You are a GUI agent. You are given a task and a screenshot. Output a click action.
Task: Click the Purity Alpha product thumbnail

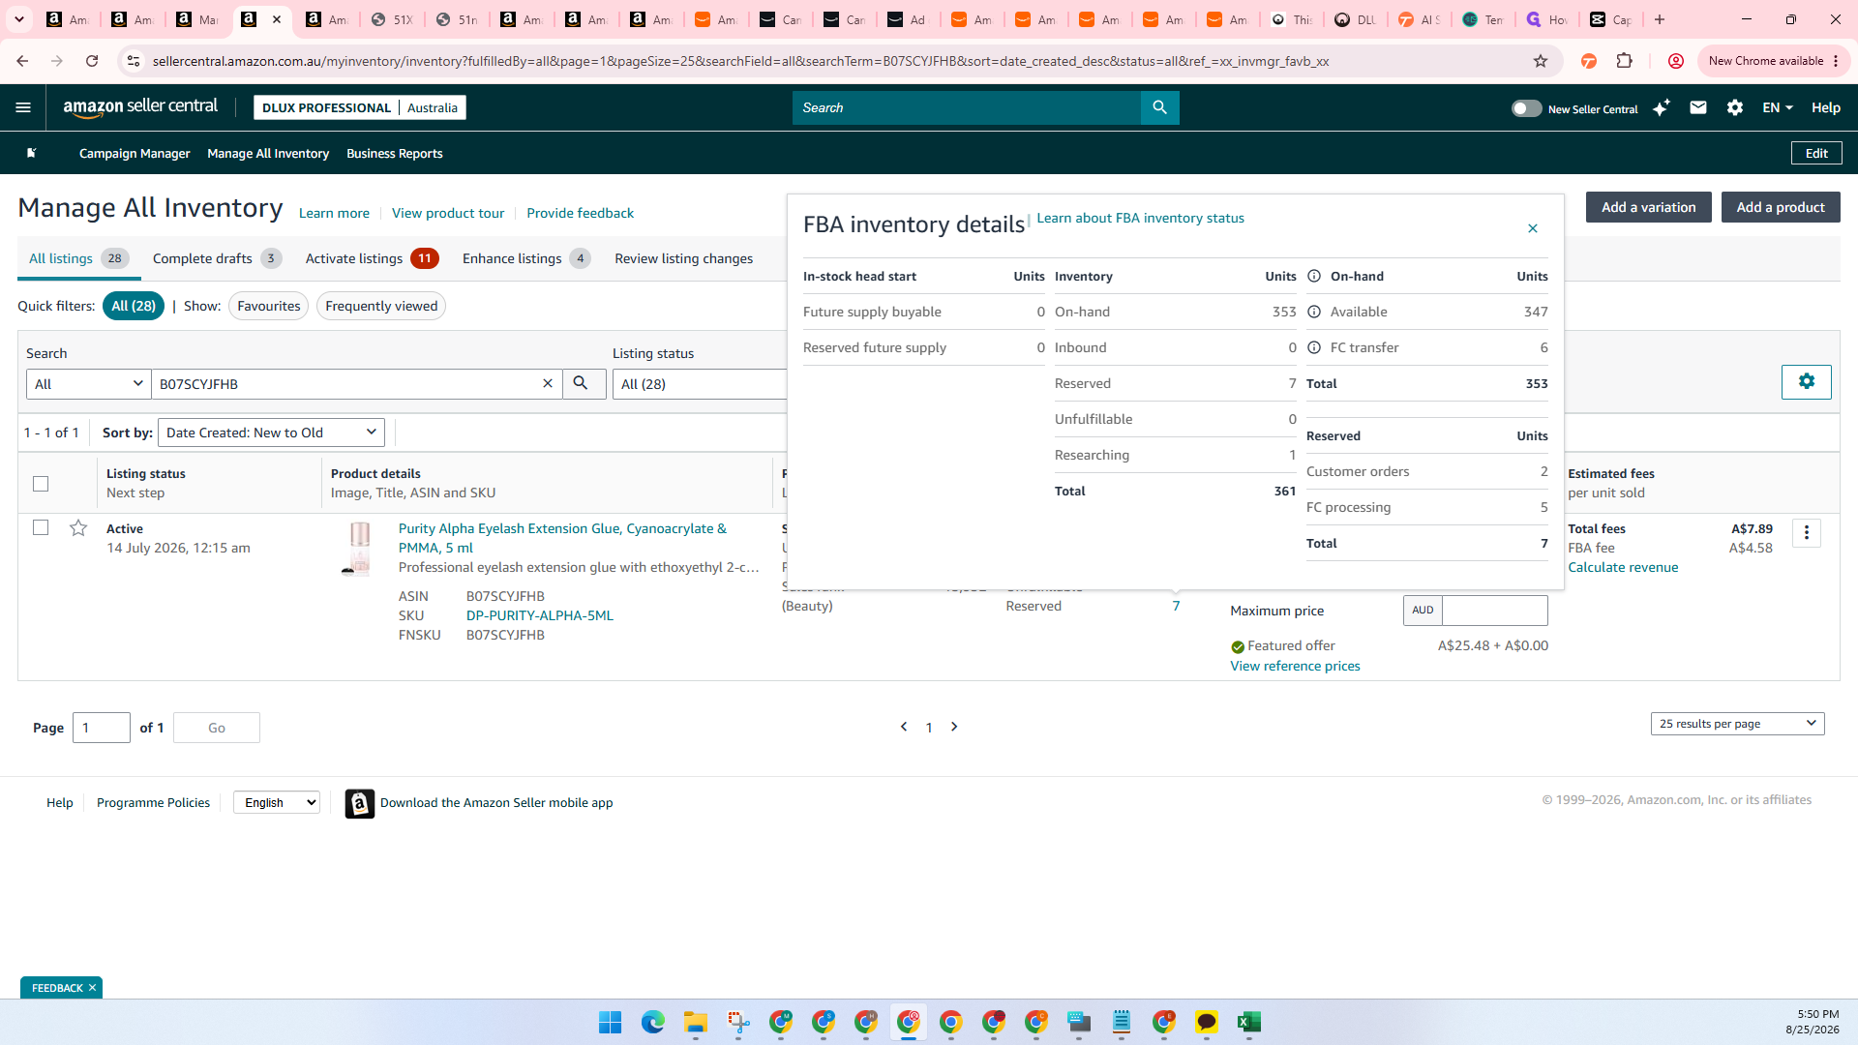coord(359,549)
